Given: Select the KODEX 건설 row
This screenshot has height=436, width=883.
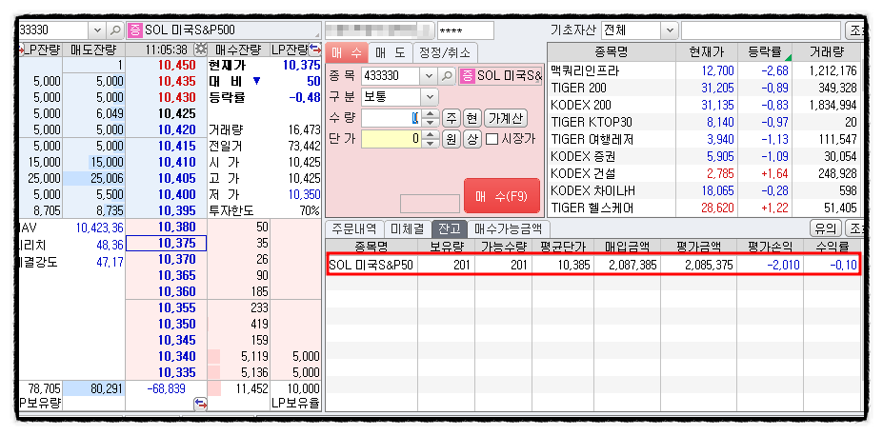Looking at the screenshot, I should point(704,174).
